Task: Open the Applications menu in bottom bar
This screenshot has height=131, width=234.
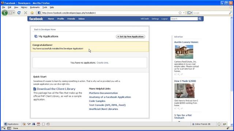Action: [11, 124]
